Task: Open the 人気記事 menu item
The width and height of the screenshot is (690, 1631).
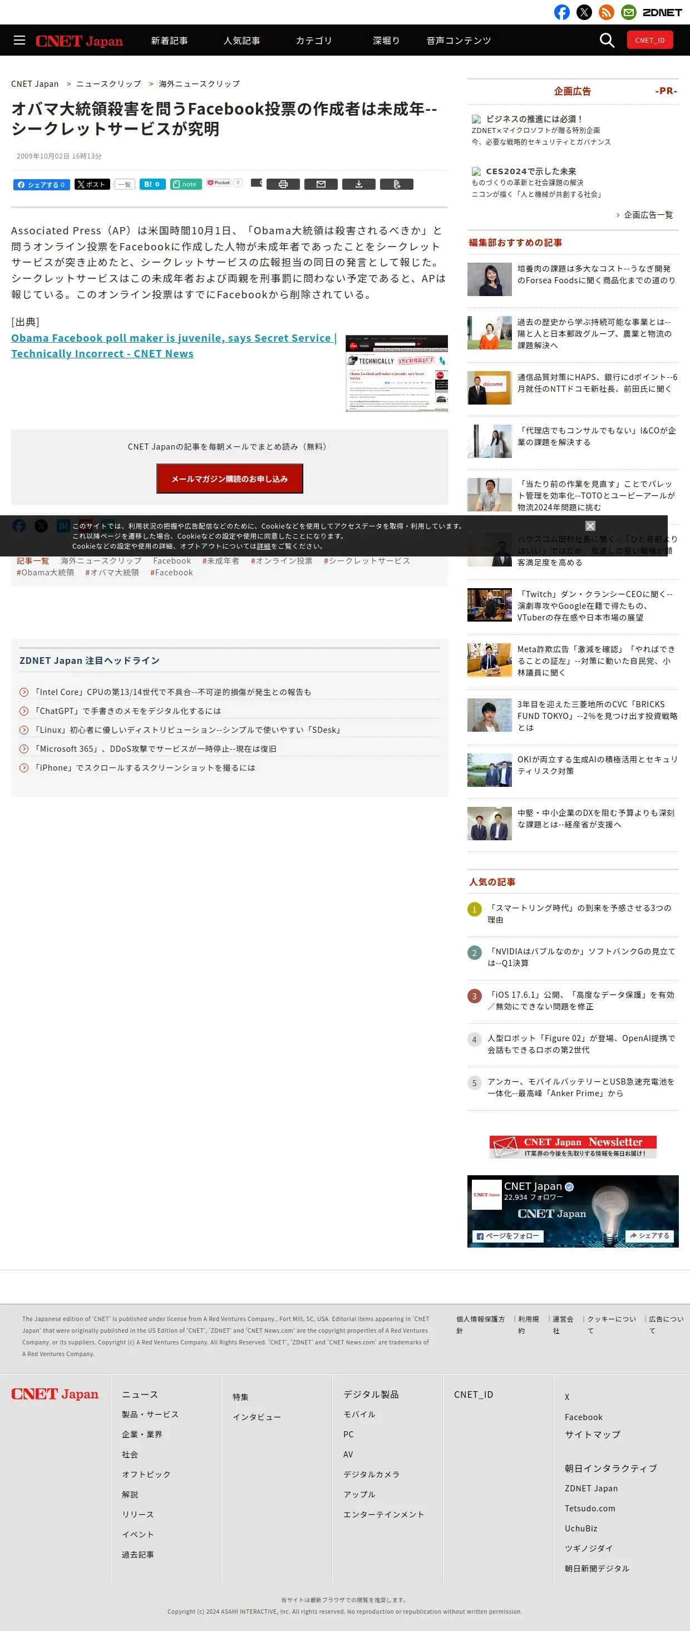Action: tap(242, 41)
